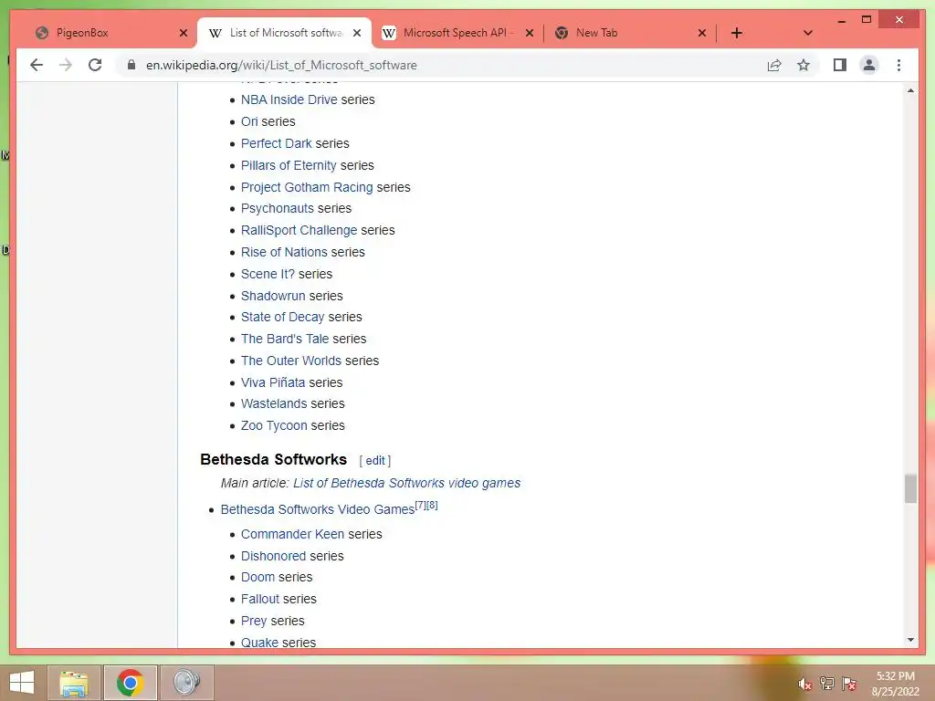Screen dimensions: 935x701
Task: Open the browser side panel
Action: [x=840, y=65]
